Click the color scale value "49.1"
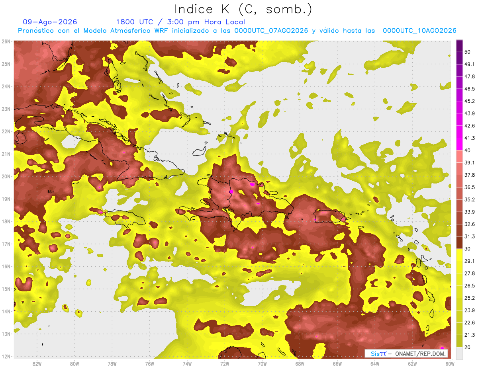 click(x=469, y=64)
